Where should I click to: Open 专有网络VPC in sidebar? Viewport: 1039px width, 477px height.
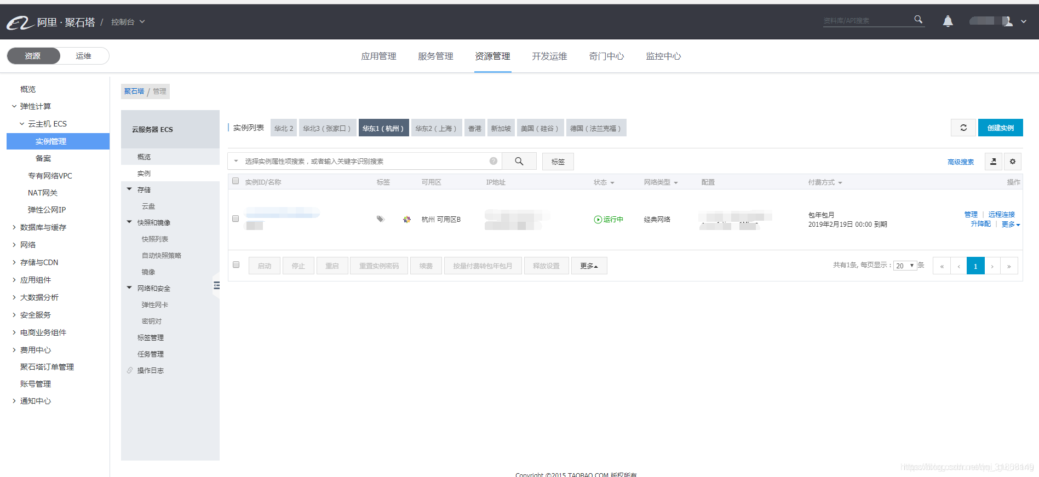[x=50, y=176]
